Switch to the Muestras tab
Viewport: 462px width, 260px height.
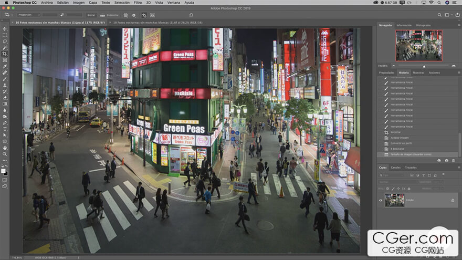(x=418, y=72)
